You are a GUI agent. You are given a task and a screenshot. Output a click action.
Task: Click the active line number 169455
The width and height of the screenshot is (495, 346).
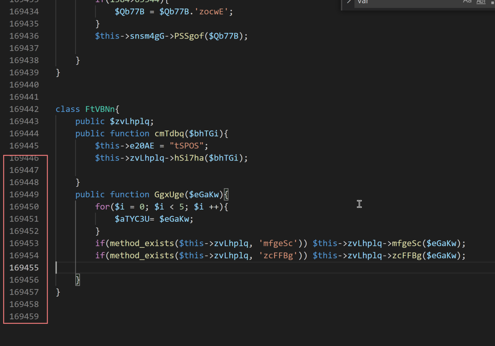point(24,268)
